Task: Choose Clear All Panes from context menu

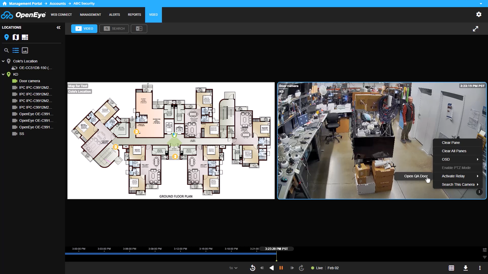Action: [x=454, y=151]
